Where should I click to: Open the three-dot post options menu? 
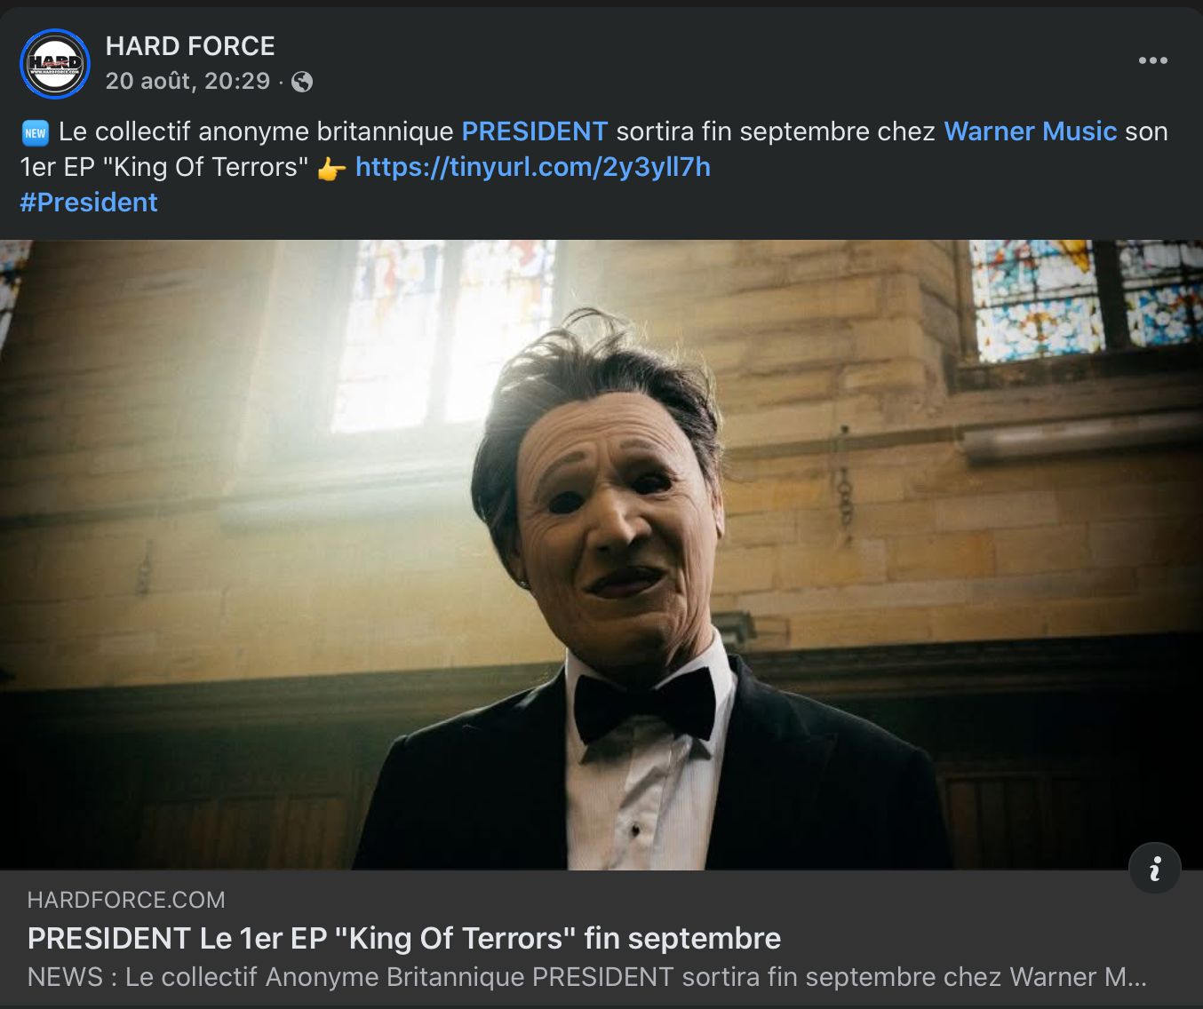[x=1152, y=60]
